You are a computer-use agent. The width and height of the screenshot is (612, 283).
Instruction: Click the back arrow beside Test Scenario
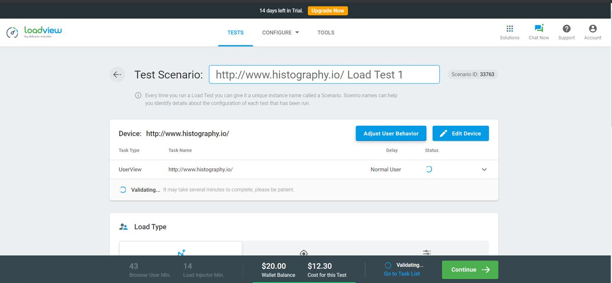point(117,74)
